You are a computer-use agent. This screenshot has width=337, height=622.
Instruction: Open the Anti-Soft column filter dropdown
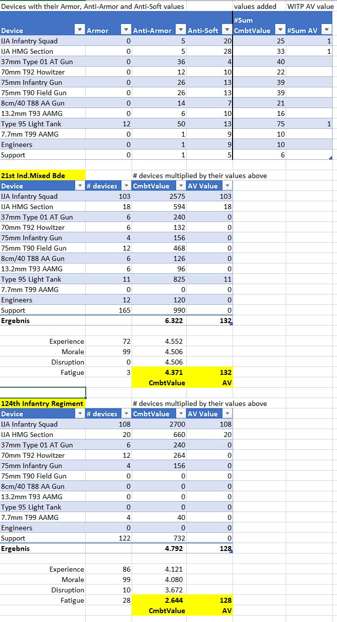pos(227,31)
